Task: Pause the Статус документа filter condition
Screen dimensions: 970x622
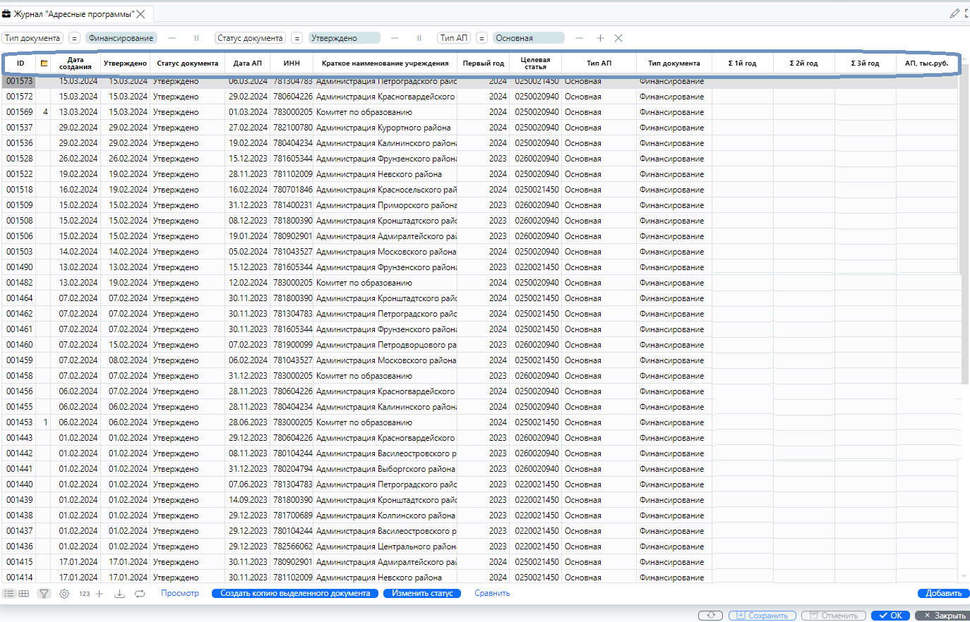Action: pyautogui.click(x=419, y=38)
